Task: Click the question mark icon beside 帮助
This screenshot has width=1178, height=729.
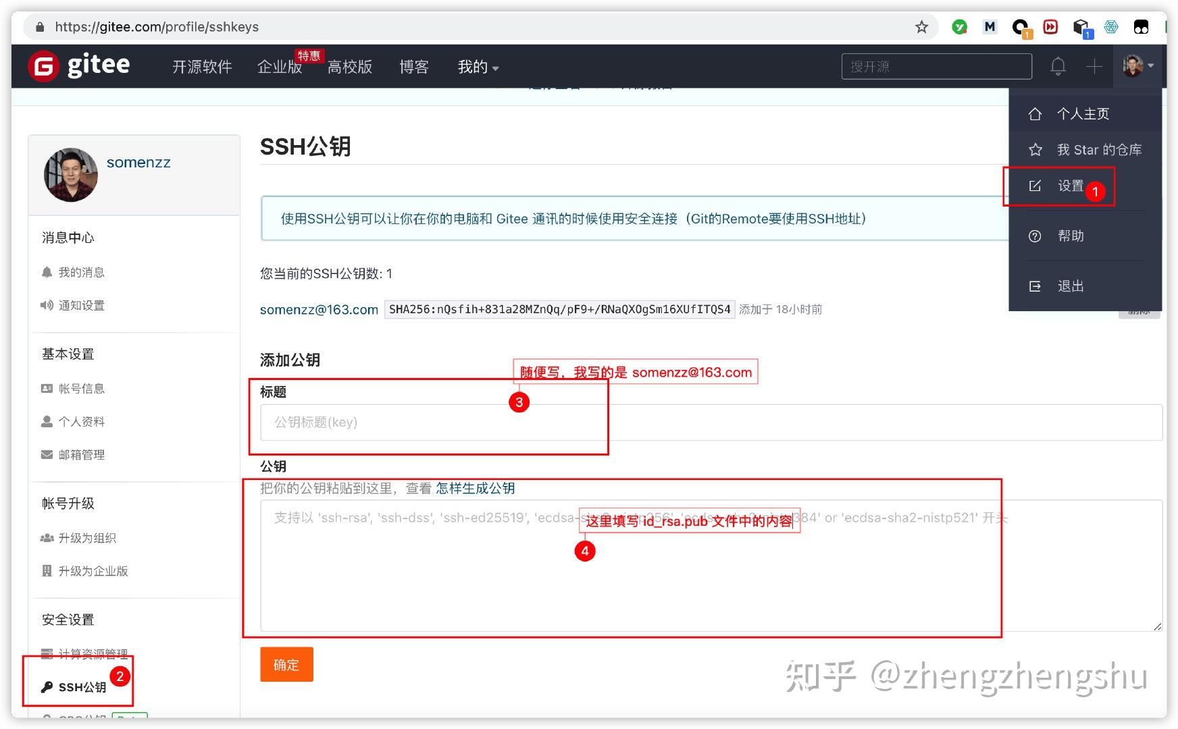Action: [x=1035, y=236]
